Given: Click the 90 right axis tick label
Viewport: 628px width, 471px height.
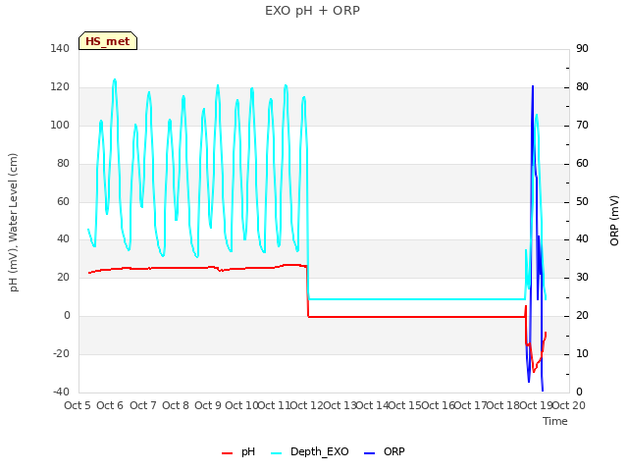Looking at the screenshot, I should coord(582,49).
